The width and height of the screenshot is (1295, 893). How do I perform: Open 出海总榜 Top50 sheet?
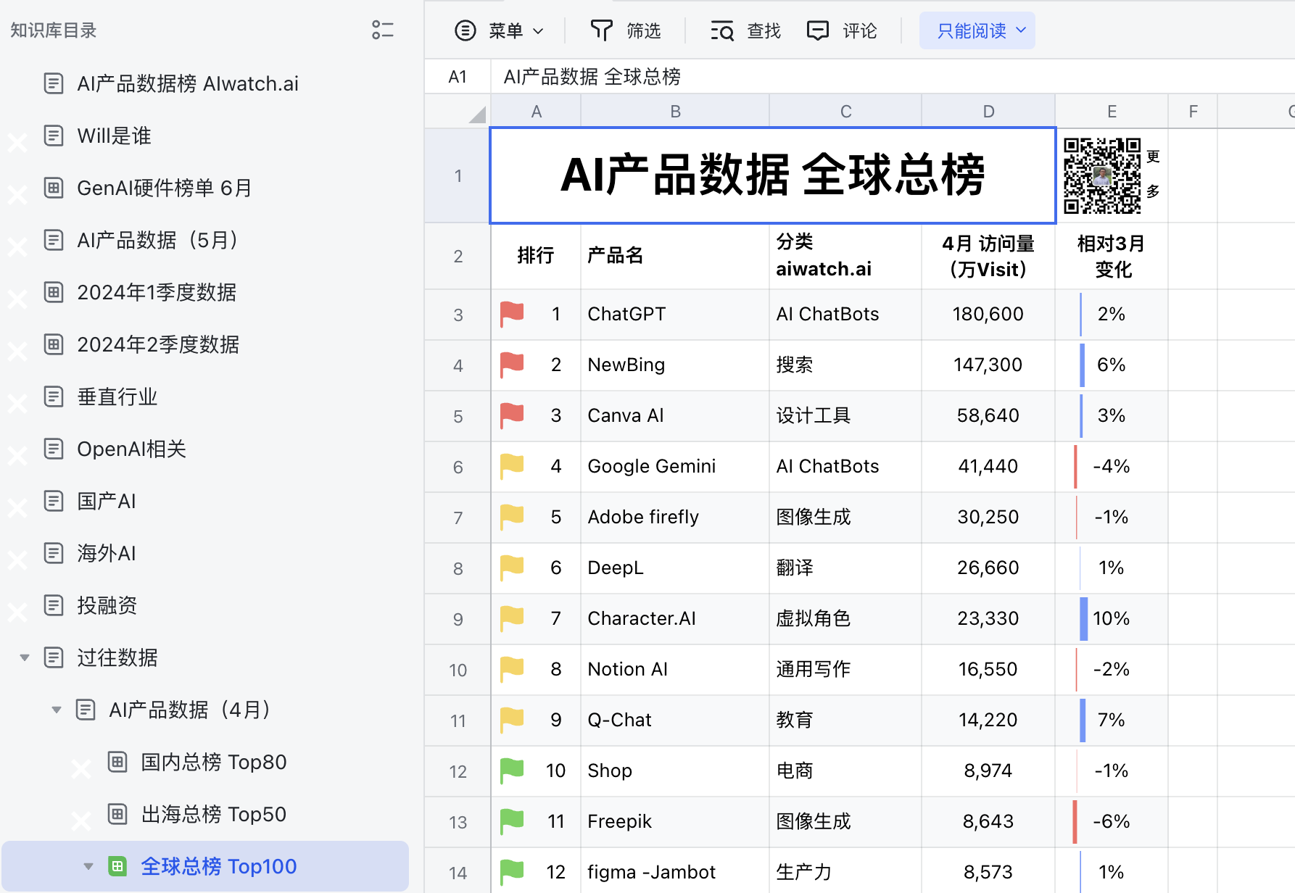click(x=214, y=814)
